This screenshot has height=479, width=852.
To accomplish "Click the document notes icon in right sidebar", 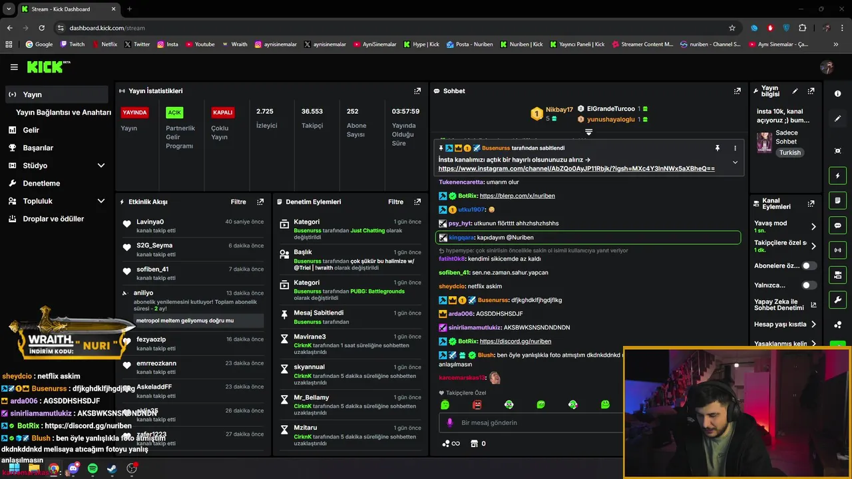I will click(x=838, y=201).
